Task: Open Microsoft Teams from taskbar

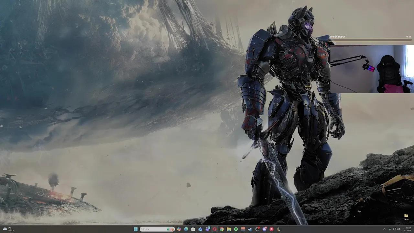Action: [x=207, y=229]
